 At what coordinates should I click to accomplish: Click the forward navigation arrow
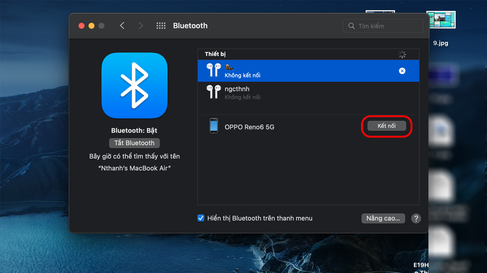tap(141, 25)
